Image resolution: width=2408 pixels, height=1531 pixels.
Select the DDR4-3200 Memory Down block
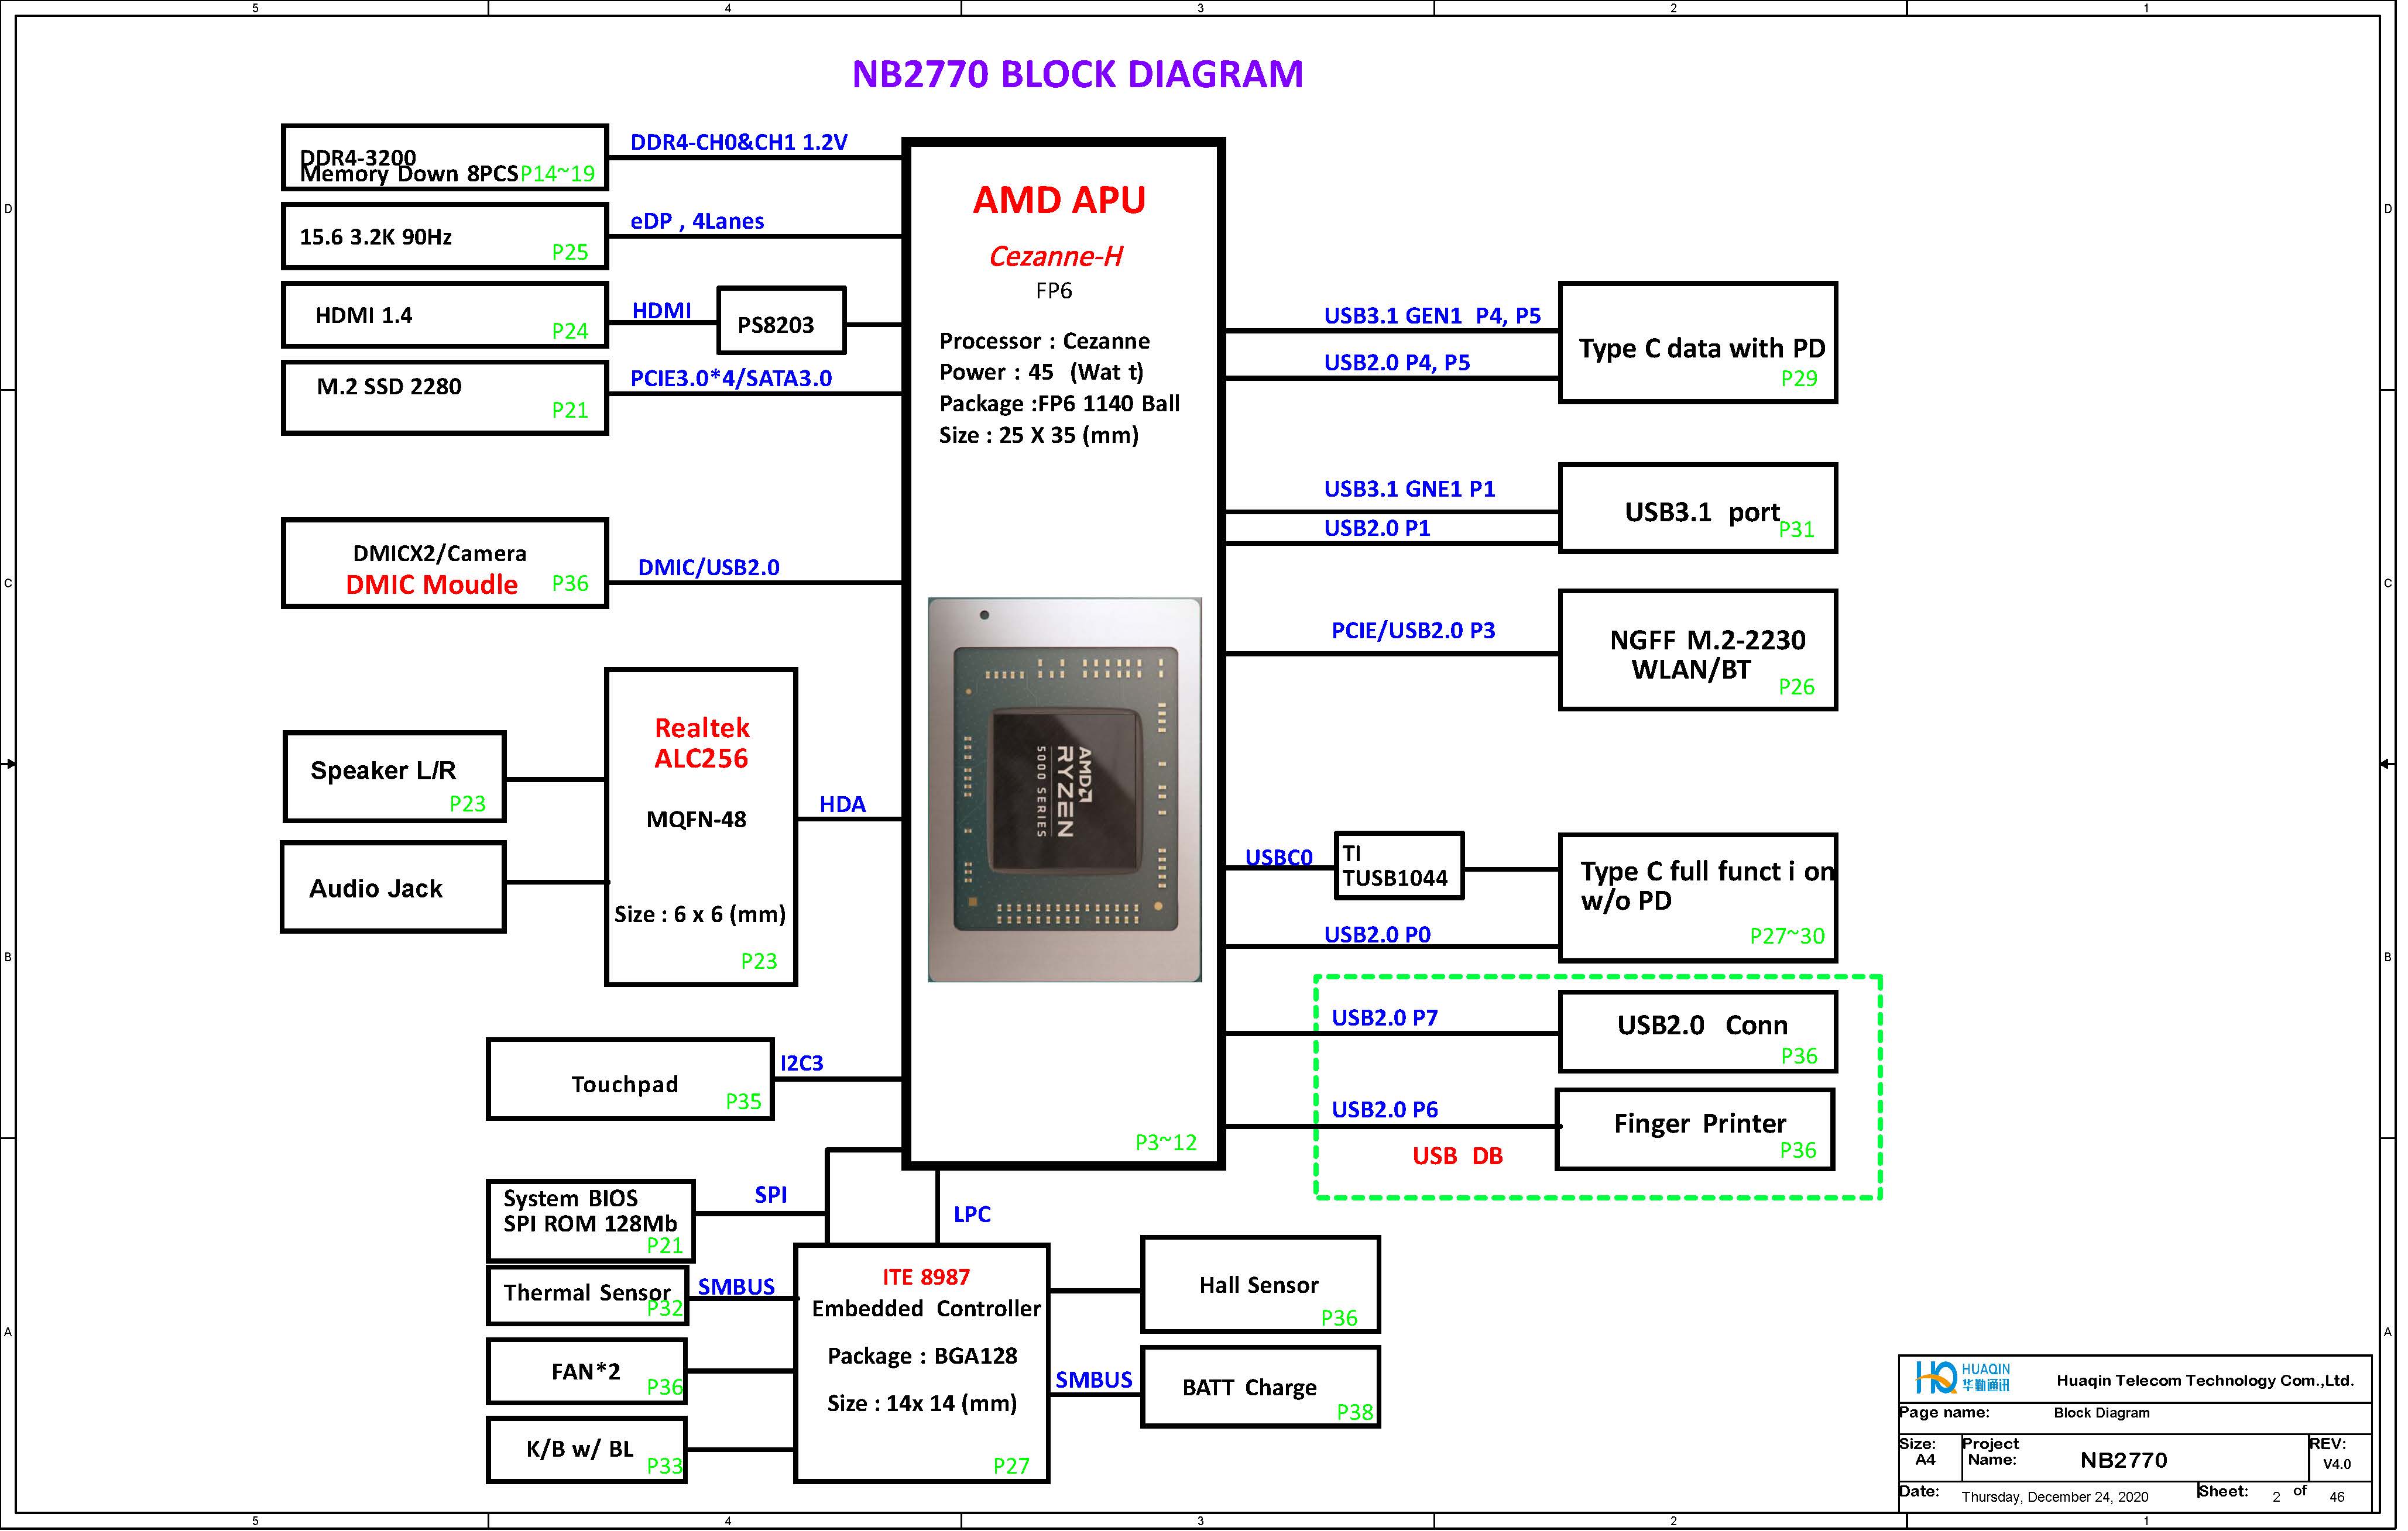click(x=445, y=158)
